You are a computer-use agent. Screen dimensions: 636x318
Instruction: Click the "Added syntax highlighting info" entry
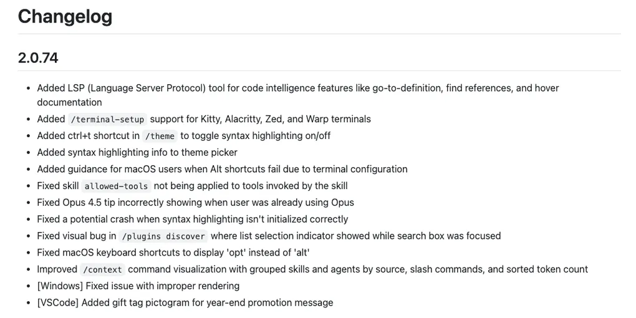[x=137, y=152]
